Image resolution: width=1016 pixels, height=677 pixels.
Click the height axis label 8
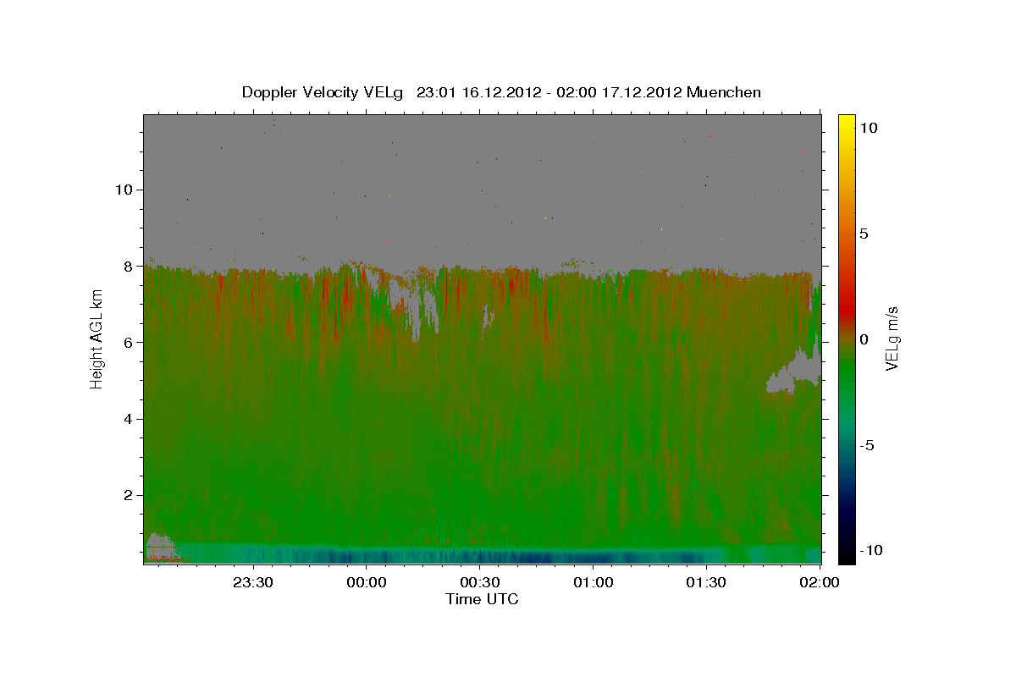(129, 266)
